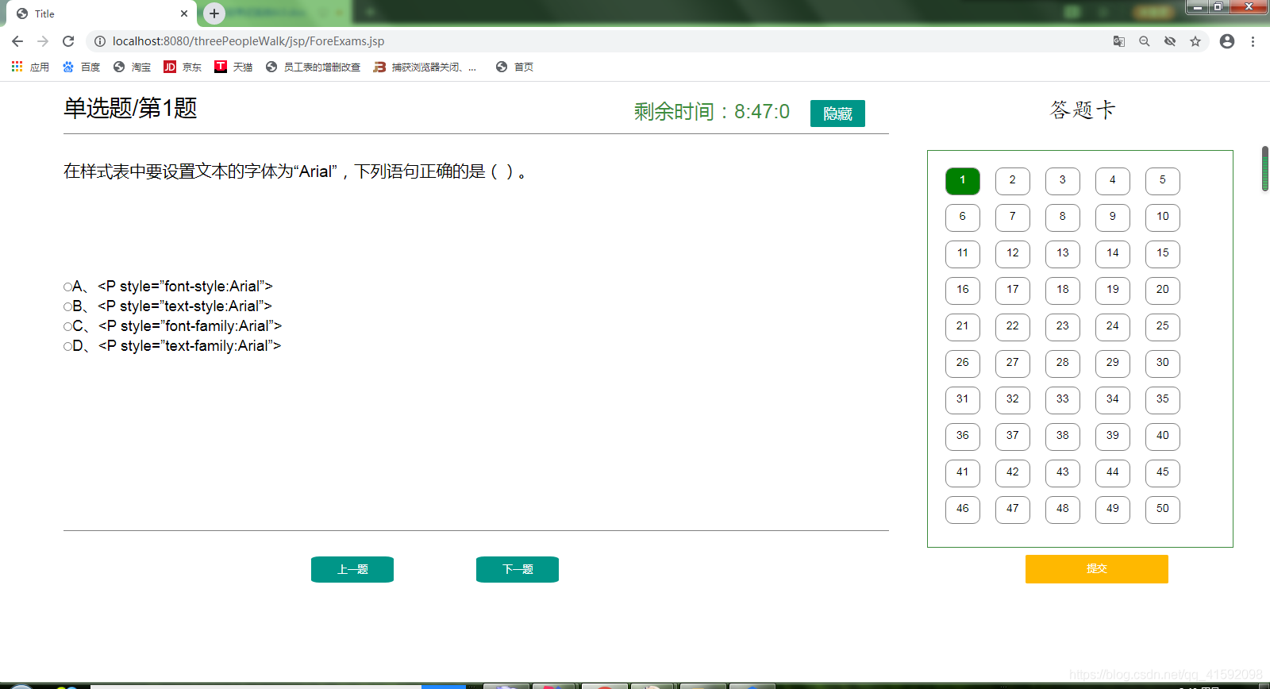
Task: Click the remaining time 8:47:0 text
Action: 712,112
